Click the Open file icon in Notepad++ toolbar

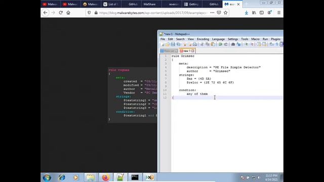pyautogui.click(x=168, y=44)
